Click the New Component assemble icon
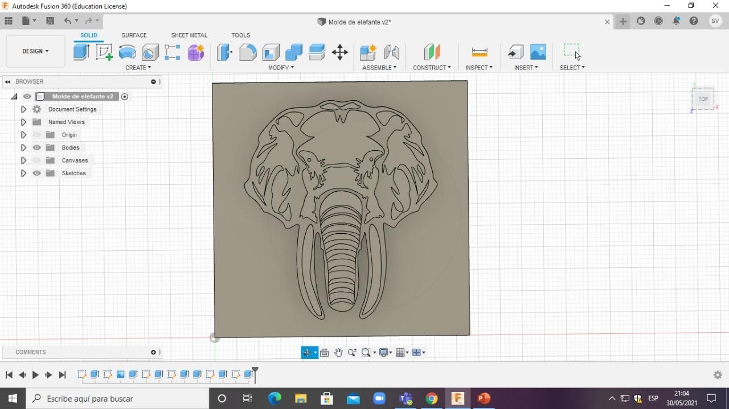The height and width of the screenshot is (409, 729). (368, 52)
